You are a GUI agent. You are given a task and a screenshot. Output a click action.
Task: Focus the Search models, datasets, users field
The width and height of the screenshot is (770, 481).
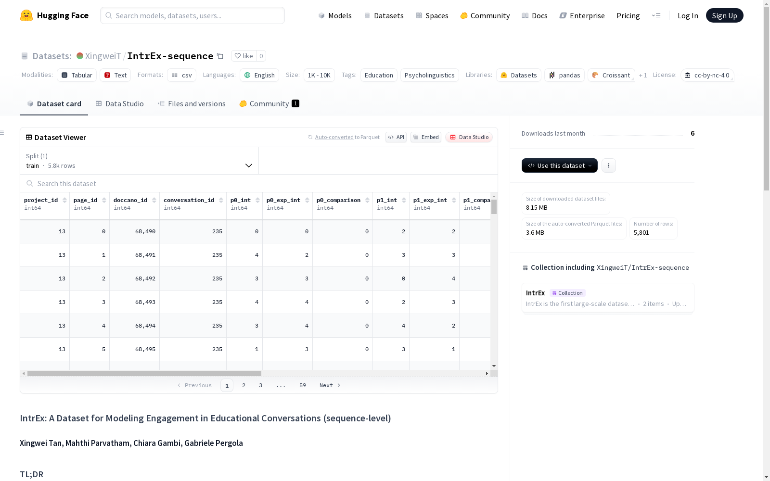click(192, 15)
